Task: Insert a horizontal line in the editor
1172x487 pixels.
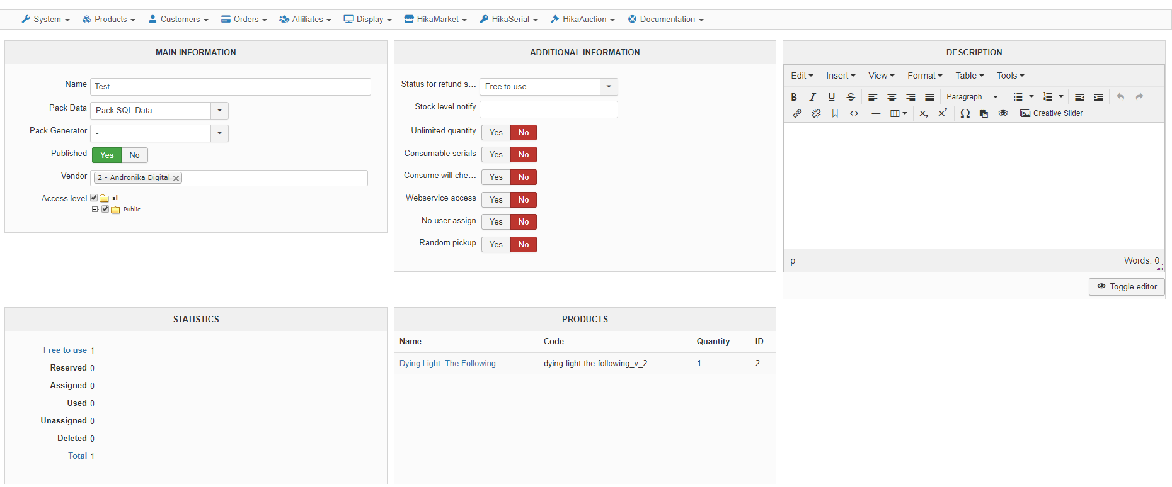Action: point(876,113)
